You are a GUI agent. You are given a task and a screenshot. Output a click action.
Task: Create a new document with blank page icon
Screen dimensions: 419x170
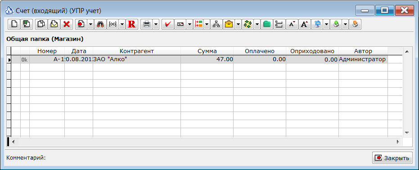[14, 24]
